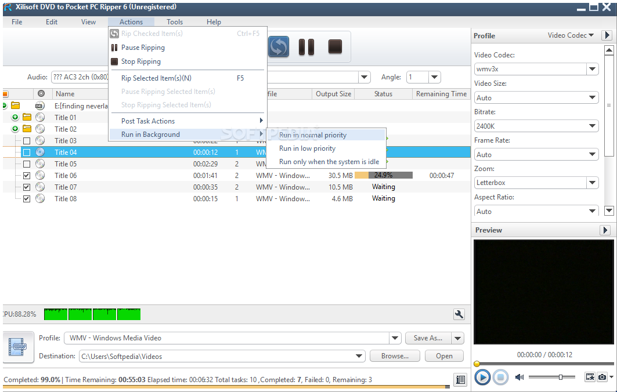Open the task log list icon in status bar
617x392 pixels.
point(460,379)
